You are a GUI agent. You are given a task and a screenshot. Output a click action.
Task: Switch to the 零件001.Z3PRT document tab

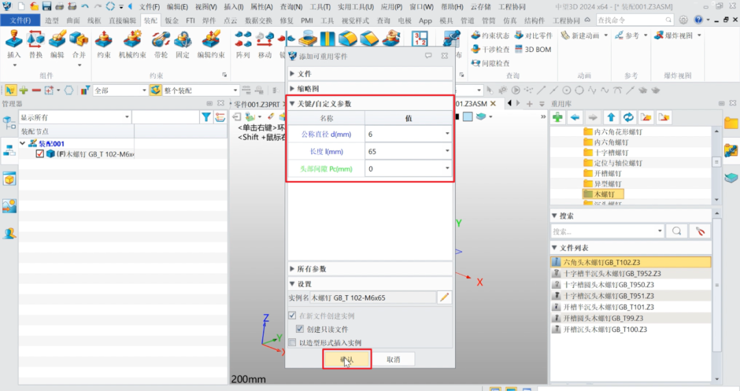pos(257,103)
